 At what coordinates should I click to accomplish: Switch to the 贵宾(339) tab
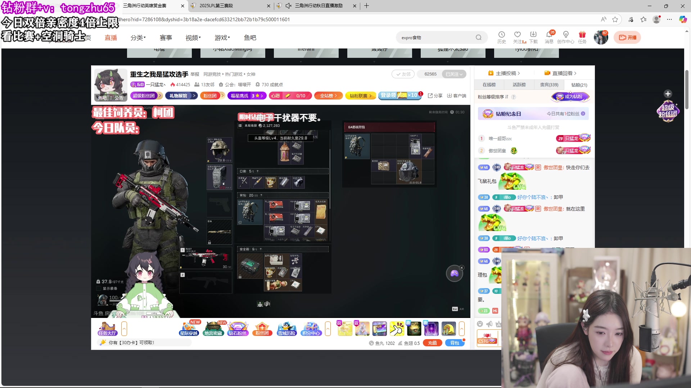click(549, 85)
